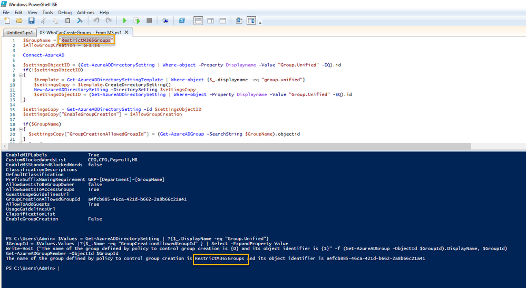This screenshot has height=288, width=526.
Task: Click line number 15 in the gutter
Action: (x=12, y=109)
